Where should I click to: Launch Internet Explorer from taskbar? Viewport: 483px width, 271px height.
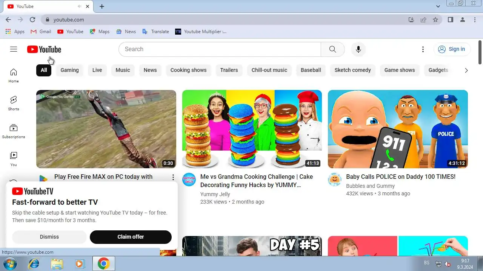point(34,264)
